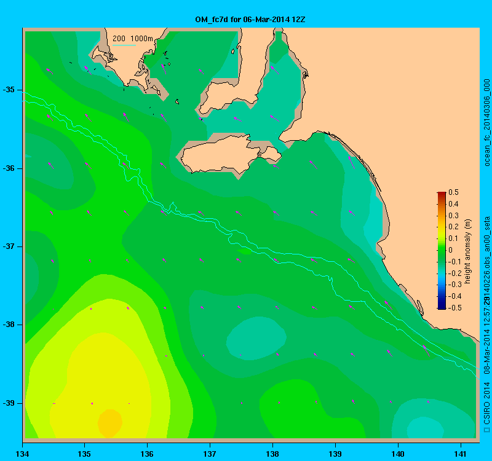Click the latitude label '-35'
Screen dimensions: 492x461
(9, 90)
